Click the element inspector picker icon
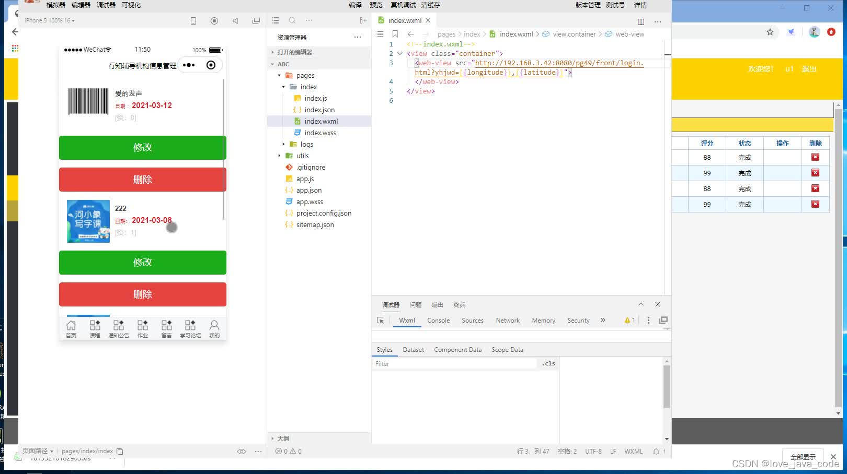 [x=380, y=321]
